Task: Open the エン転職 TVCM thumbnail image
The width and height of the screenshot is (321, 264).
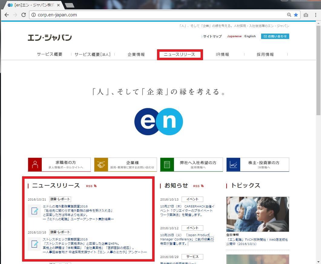Action: [x=257, y=214]
